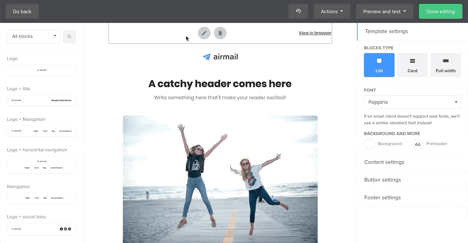Click the Done editing button

[x=440, y=11]
